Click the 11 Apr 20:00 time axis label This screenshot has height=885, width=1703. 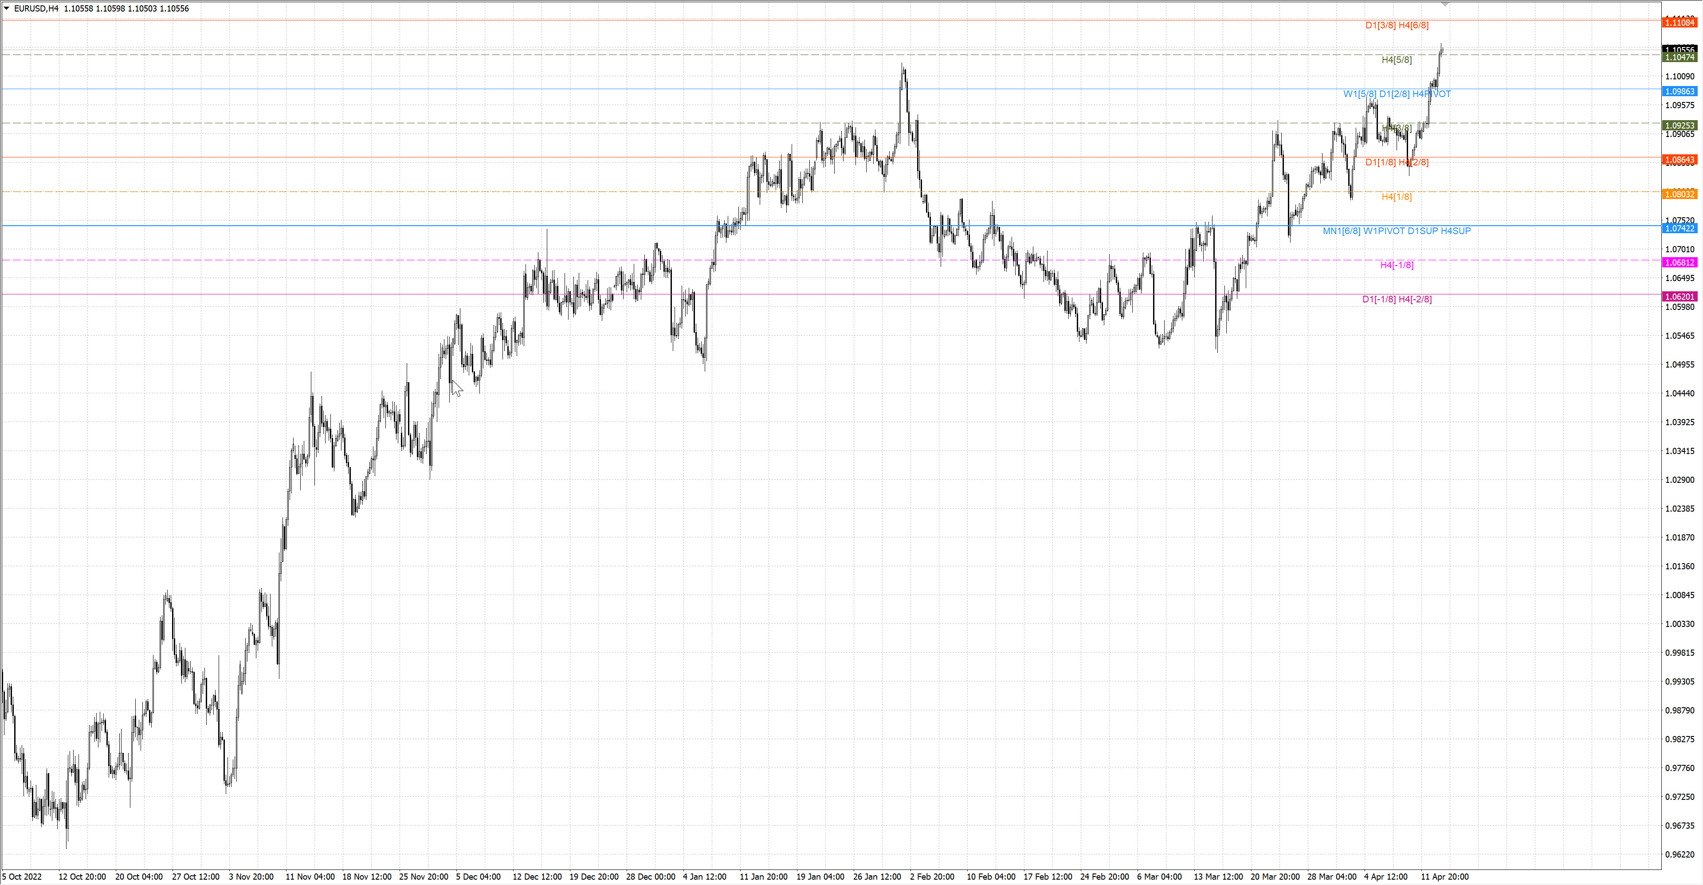(1445, 877)
